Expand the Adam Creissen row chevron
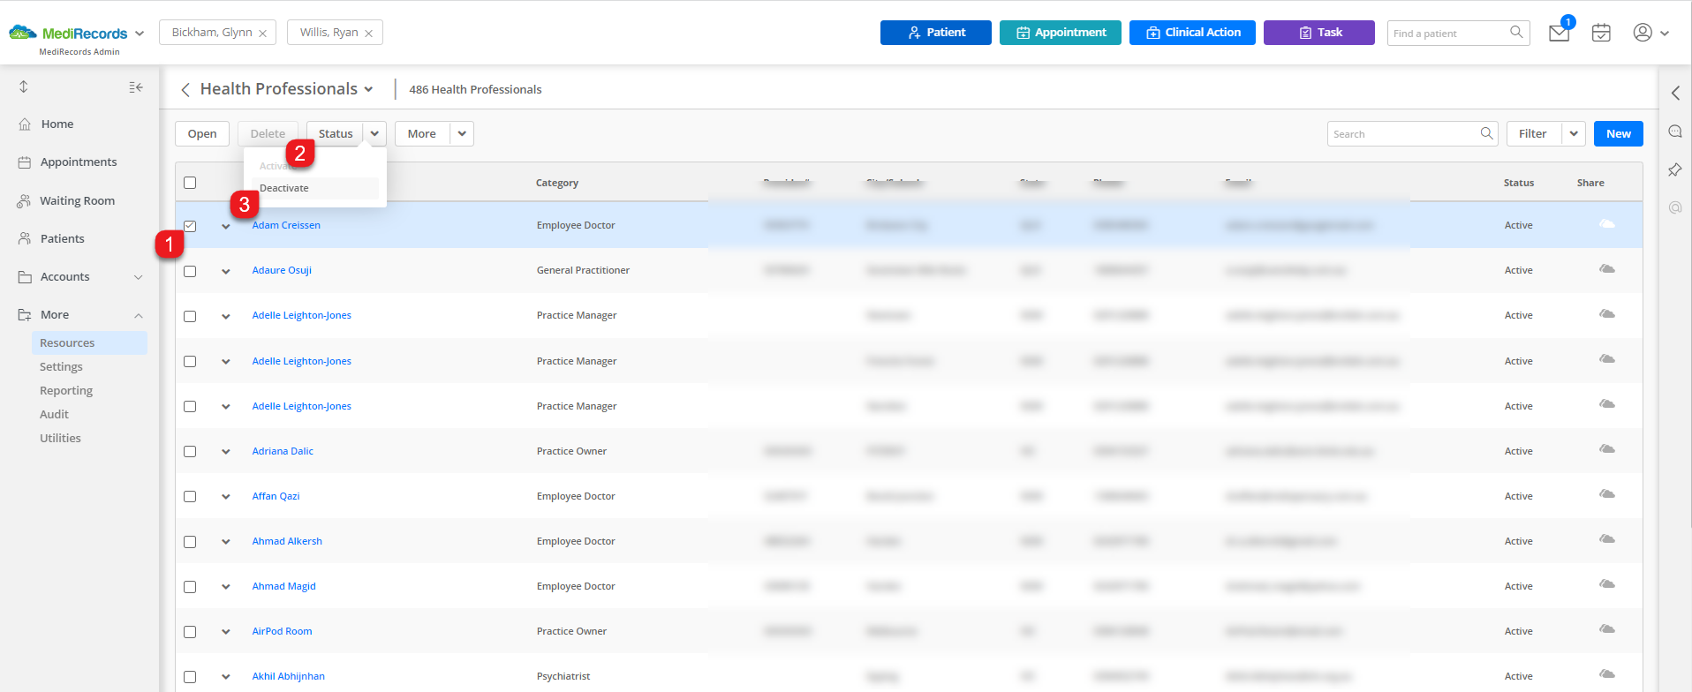This screenshot has height=692, width=1692. (x=226, y=226)
